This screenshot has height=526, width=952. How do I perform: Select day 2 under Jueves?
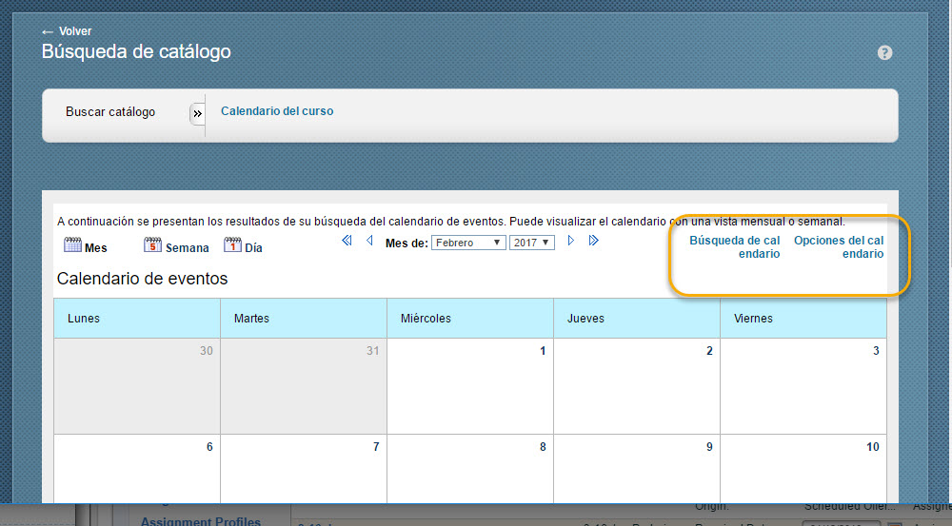point(709,351)
